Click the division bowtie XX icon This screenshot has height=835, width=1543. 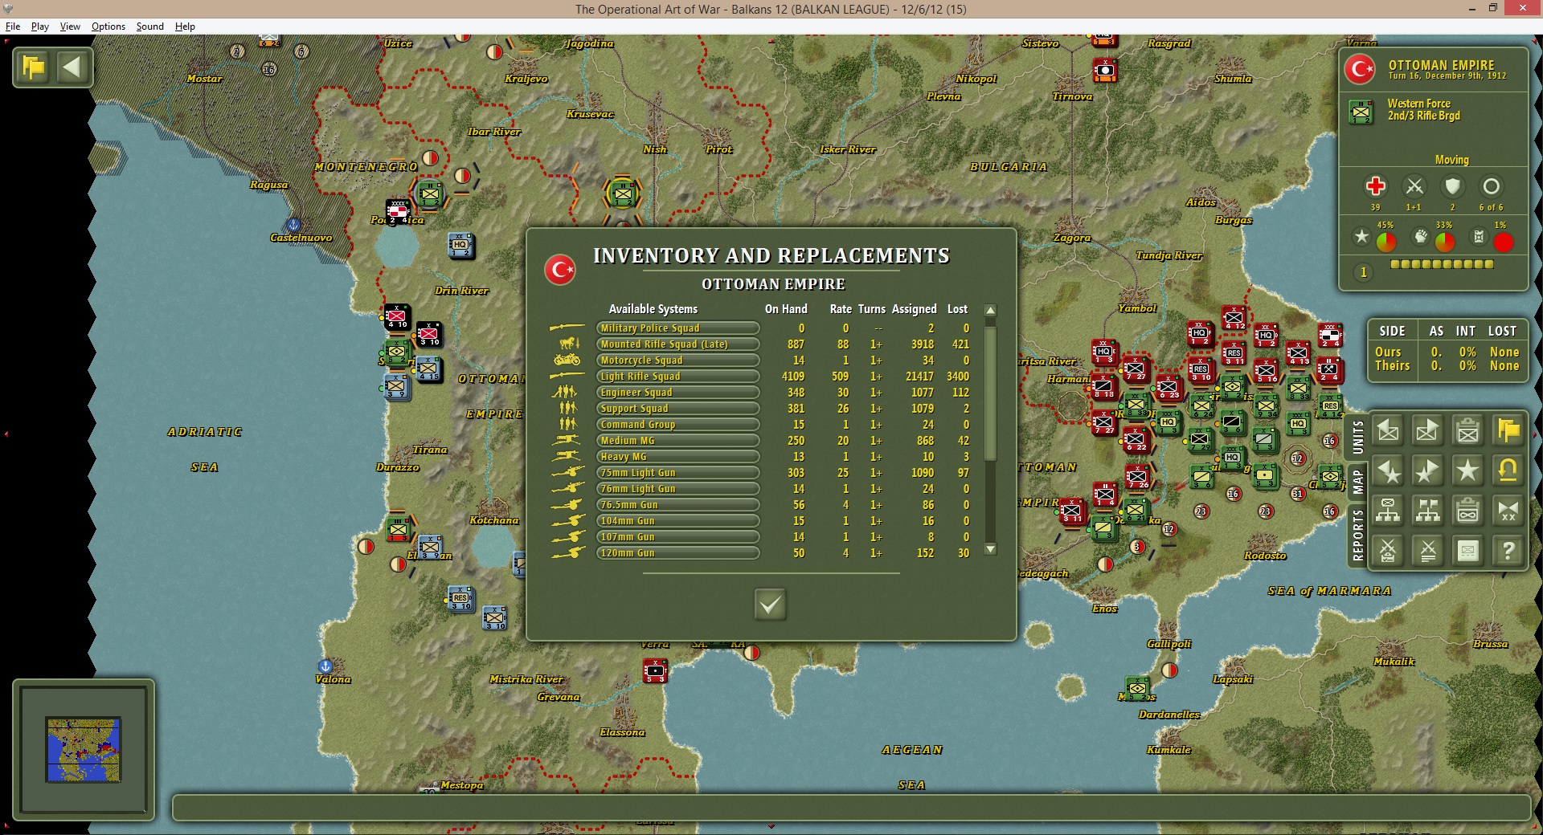[1508, 511]
